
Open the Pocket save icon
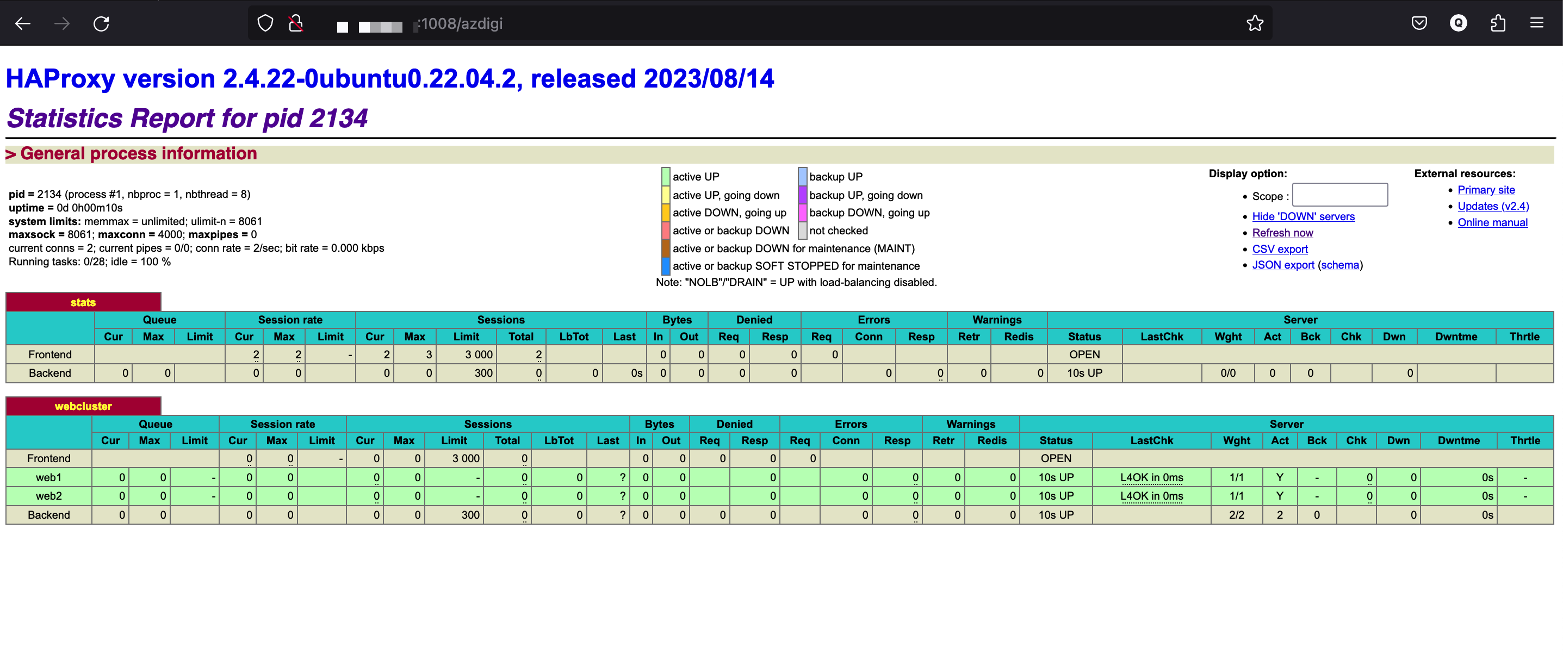coord(1418,24)
